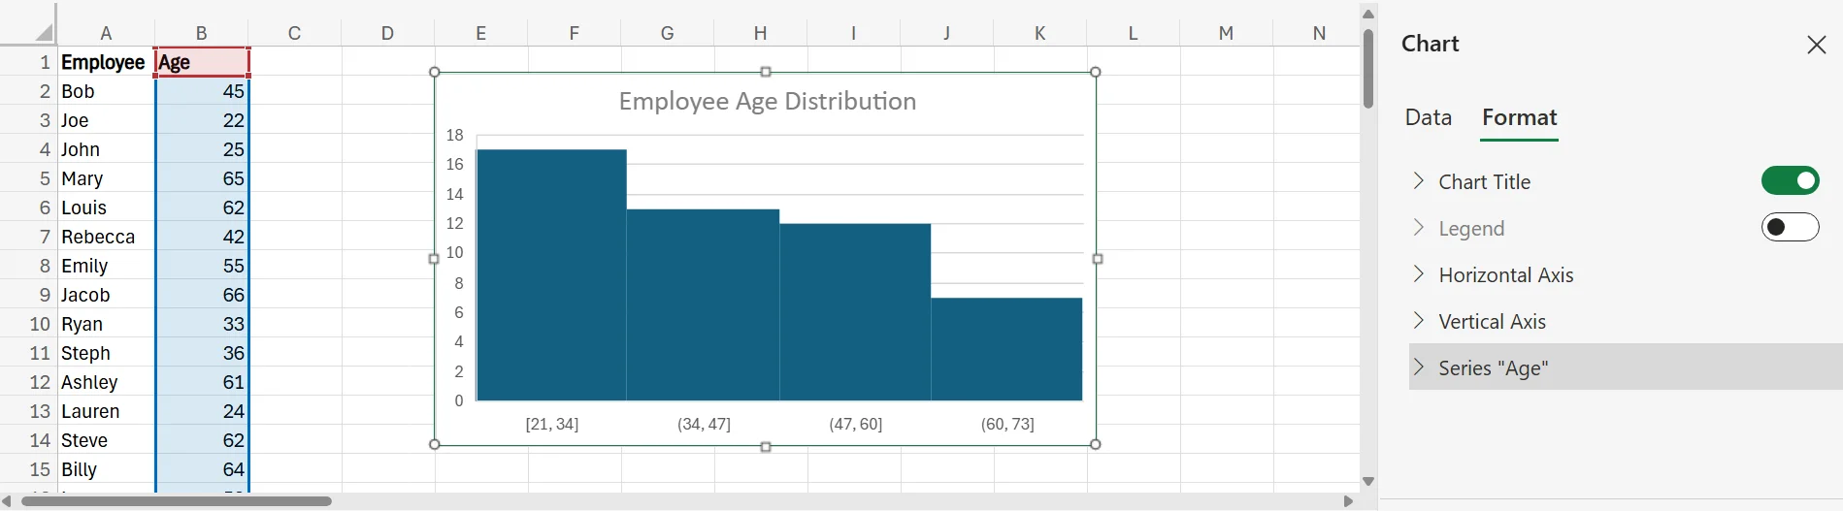Viewport: 1843px width, 511px height.
Task: Select the cell containing Billy
Action: coord(106,469)
